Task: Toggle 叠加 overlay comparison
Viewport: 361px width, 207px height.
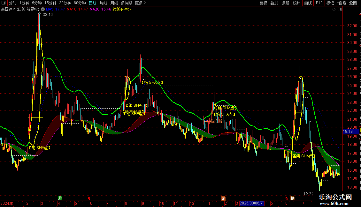Action: coord(274,3)
